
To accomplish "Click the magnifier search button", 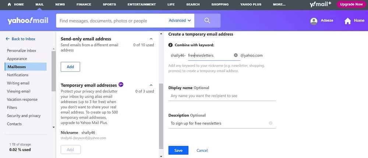I will click(x=207, y=21).
